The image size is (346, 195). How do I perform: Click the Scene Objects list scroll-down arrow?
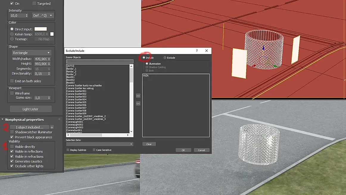(131, 131)
